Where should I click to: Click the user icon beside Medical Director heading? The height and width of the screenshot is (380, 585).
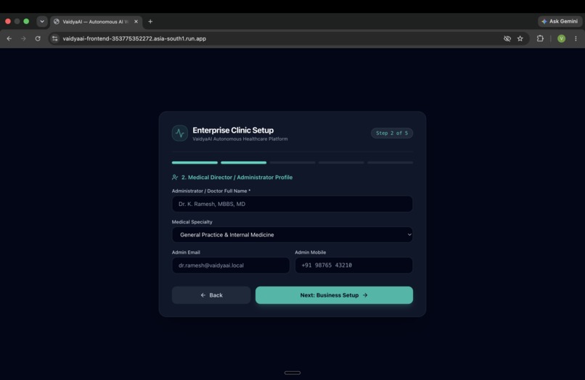coord(175,177)
